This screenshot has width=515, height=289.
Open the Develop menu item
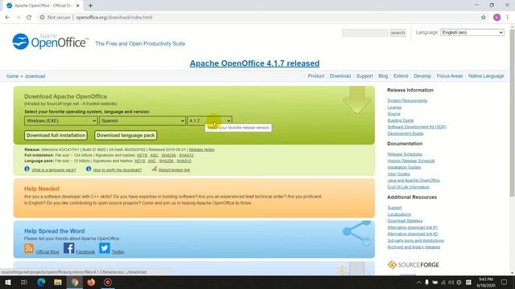tap(422, 76)
